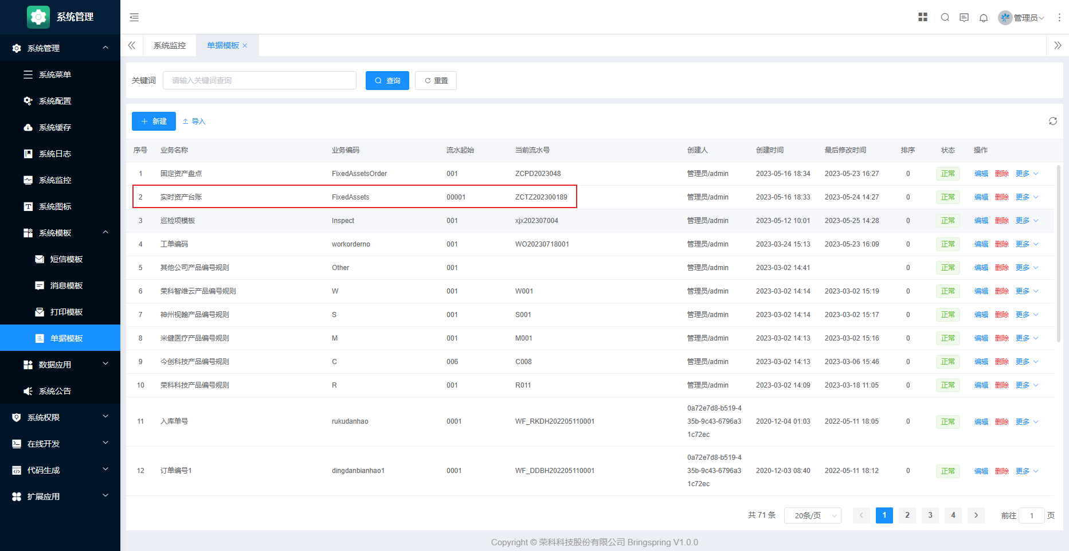Click the search magnifier icon in header

point(945,17)
